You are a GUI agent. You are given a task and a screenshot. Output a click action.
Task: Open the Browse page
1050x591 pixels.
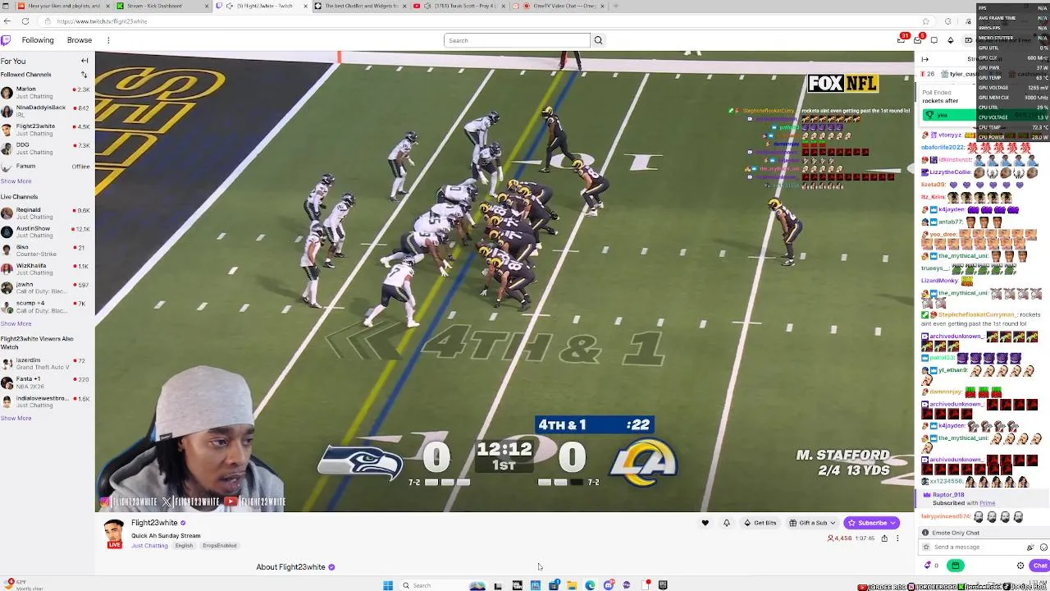click(x=80, y=40)
